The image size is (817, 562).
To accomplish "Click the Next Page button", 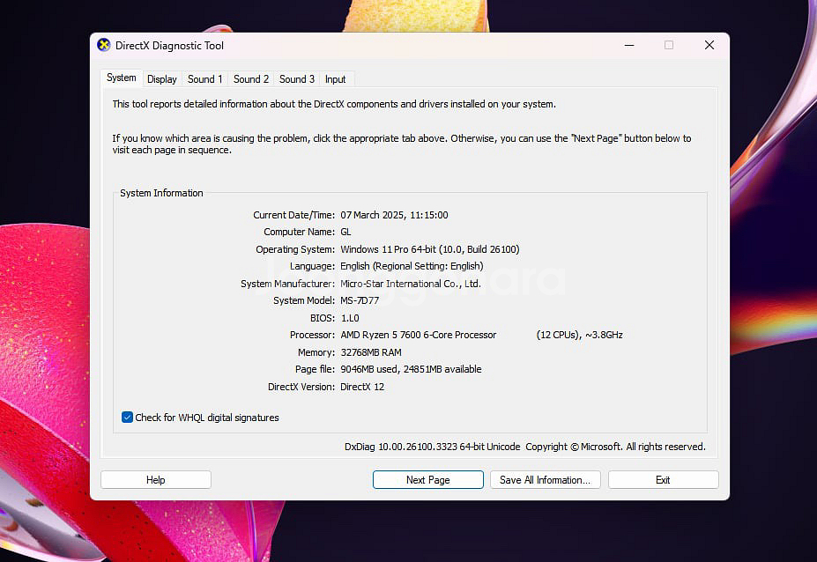I will [x=427, y=480].
